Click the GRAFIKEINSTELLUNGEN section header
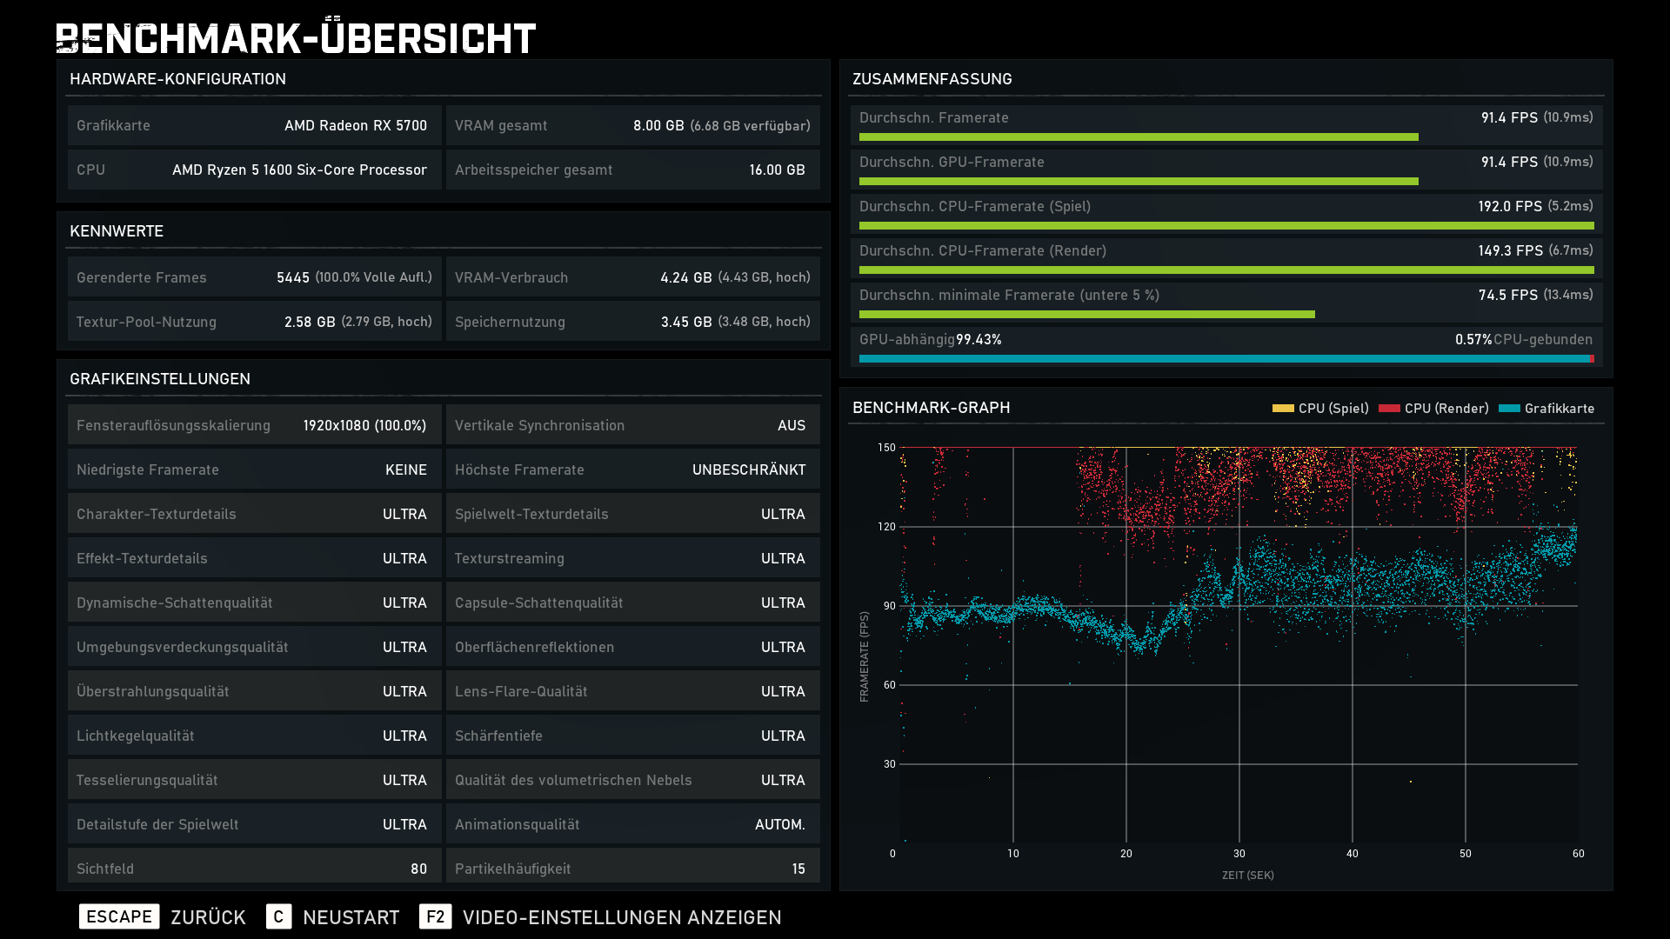The height and width of the screenshot is (939, 1670). (160, 379)
